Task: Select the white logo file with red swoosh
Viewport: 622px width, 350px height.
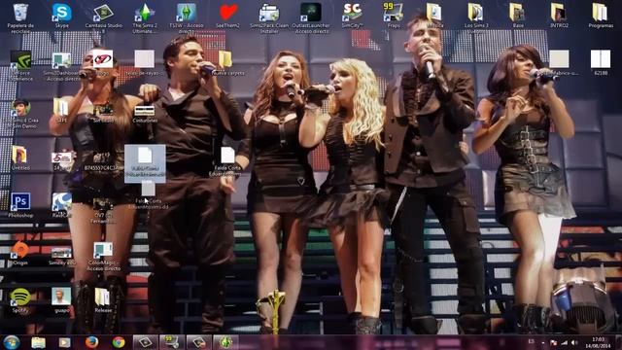Action: [x=103, y=62]
